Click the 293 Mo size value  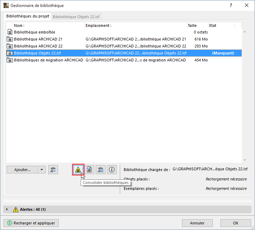[x=201, y=46]
